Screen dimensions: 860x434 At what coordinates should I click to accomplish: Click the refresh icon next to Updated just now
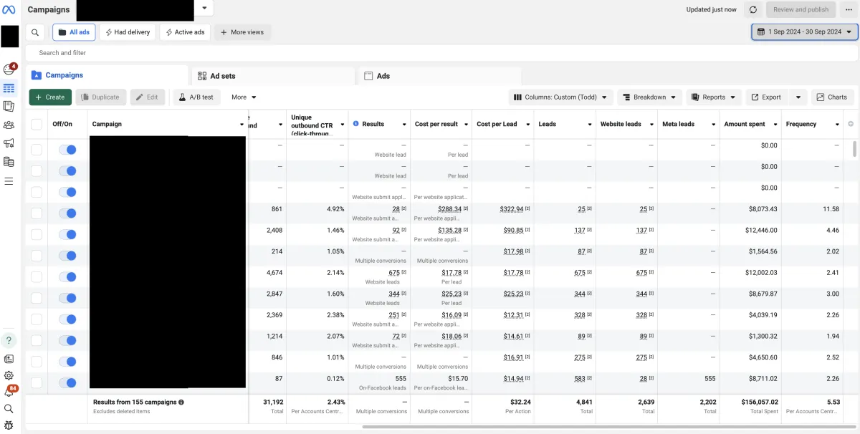(x=752, y=9)
